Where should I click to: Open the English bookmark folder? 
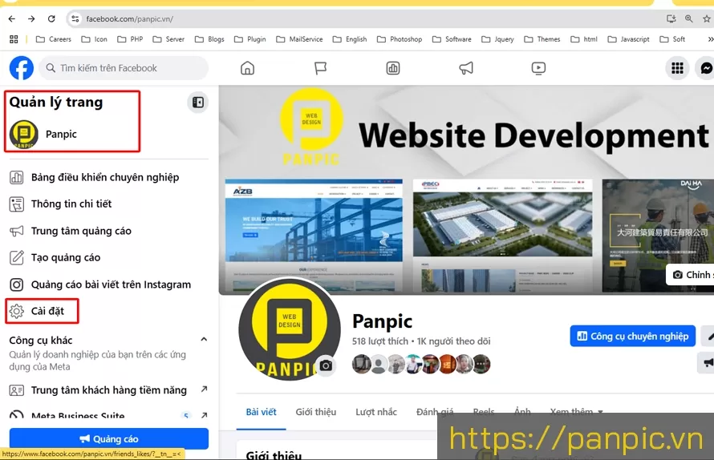[350, 39]
